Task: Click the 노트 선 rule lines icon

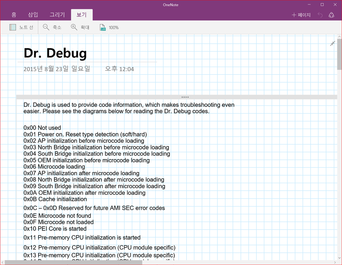Action: pos(13,28)
